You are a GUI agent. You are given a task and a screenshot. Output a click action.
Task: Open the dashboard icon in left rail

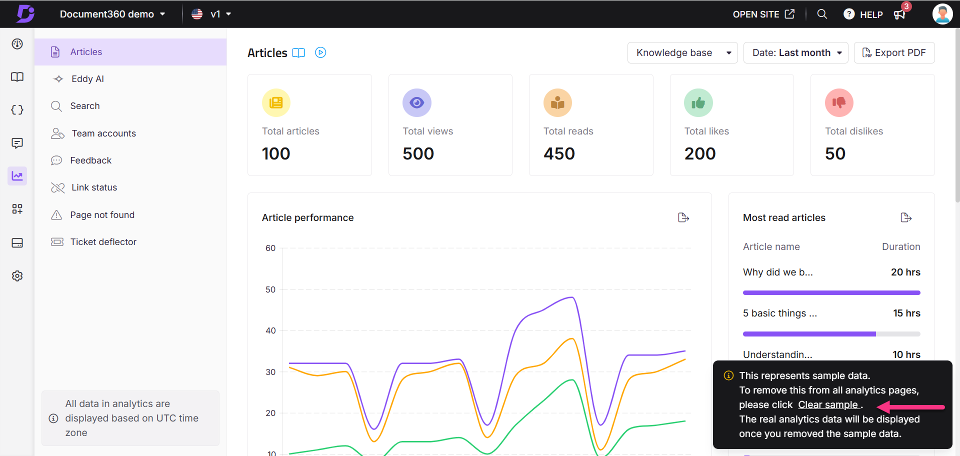pos(17,44)
